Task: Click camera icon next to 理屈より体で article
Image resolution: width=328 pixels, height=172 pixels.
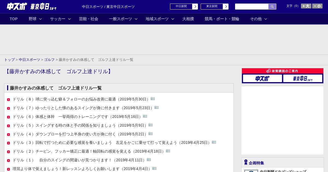Action: pyautogui.click(x=154, y=168)
